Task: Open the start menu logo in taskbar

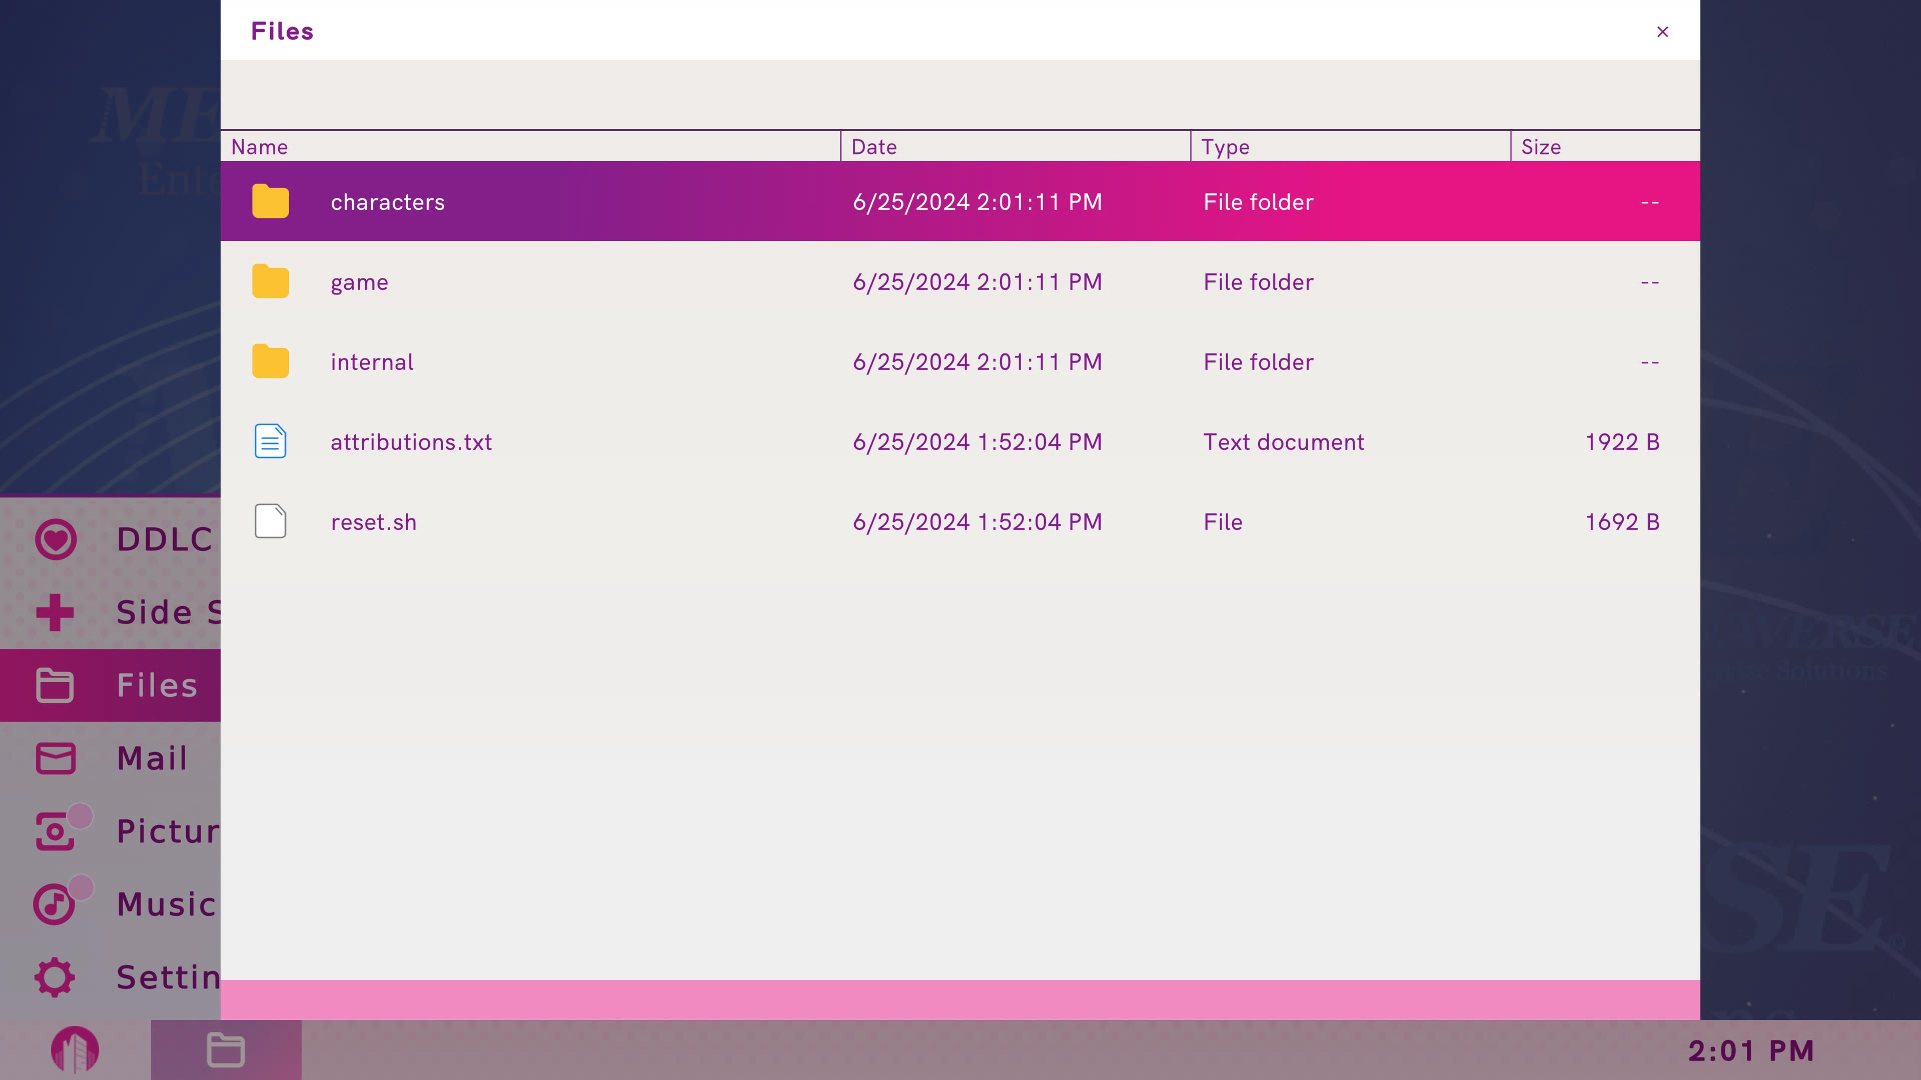Action: pos(75,1049)
